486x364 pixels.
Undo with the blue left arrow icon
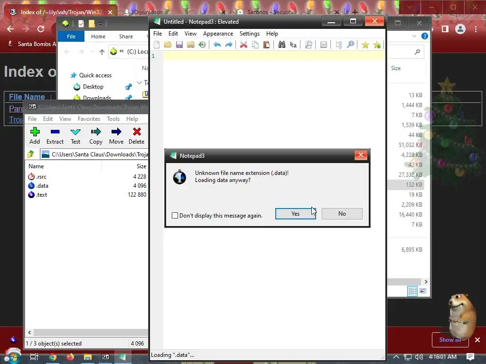(217, 45)
